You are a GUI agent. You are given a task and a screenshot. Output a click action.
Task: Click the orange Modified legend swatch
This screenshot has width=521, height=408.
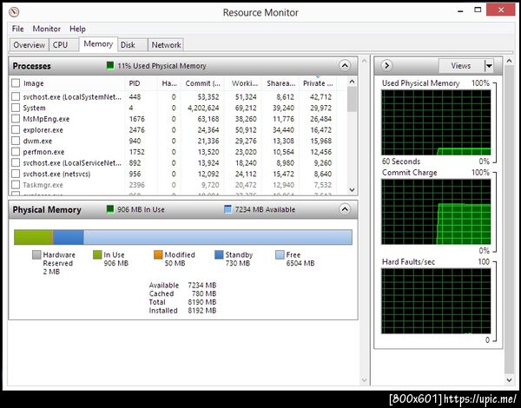tap(158, 255)
